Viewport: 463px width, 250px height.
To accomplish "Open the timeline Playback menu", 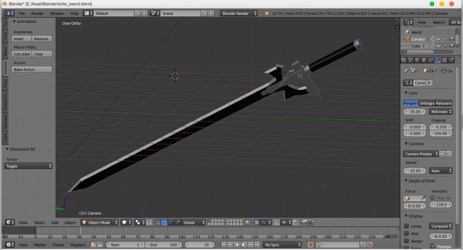I will [x=78, y=245].
